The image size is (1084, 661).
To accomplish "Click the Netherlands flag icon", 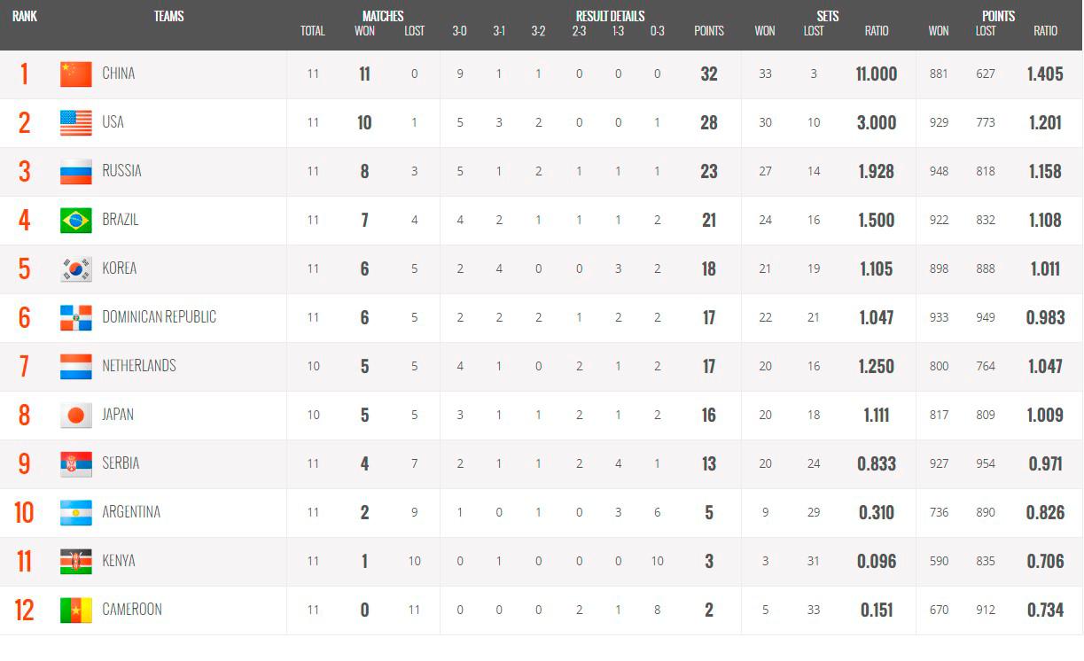I will pos(76,367).
